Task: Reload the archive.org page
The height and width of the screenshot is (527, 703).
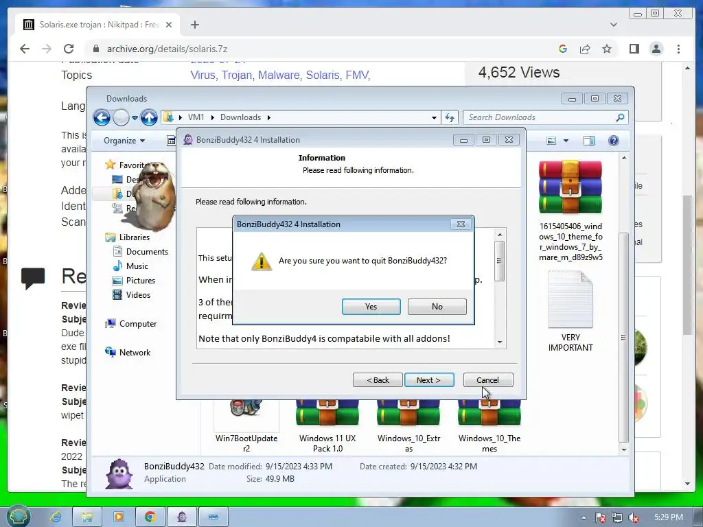Action: point(69,49)
